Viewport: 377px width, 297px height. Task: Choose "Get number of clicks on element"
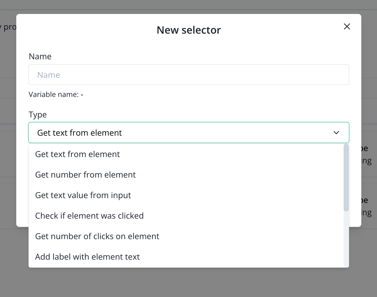97,236
